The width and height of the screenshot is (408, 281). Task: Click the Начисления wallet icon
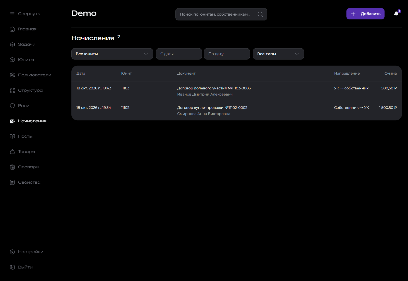12,121
